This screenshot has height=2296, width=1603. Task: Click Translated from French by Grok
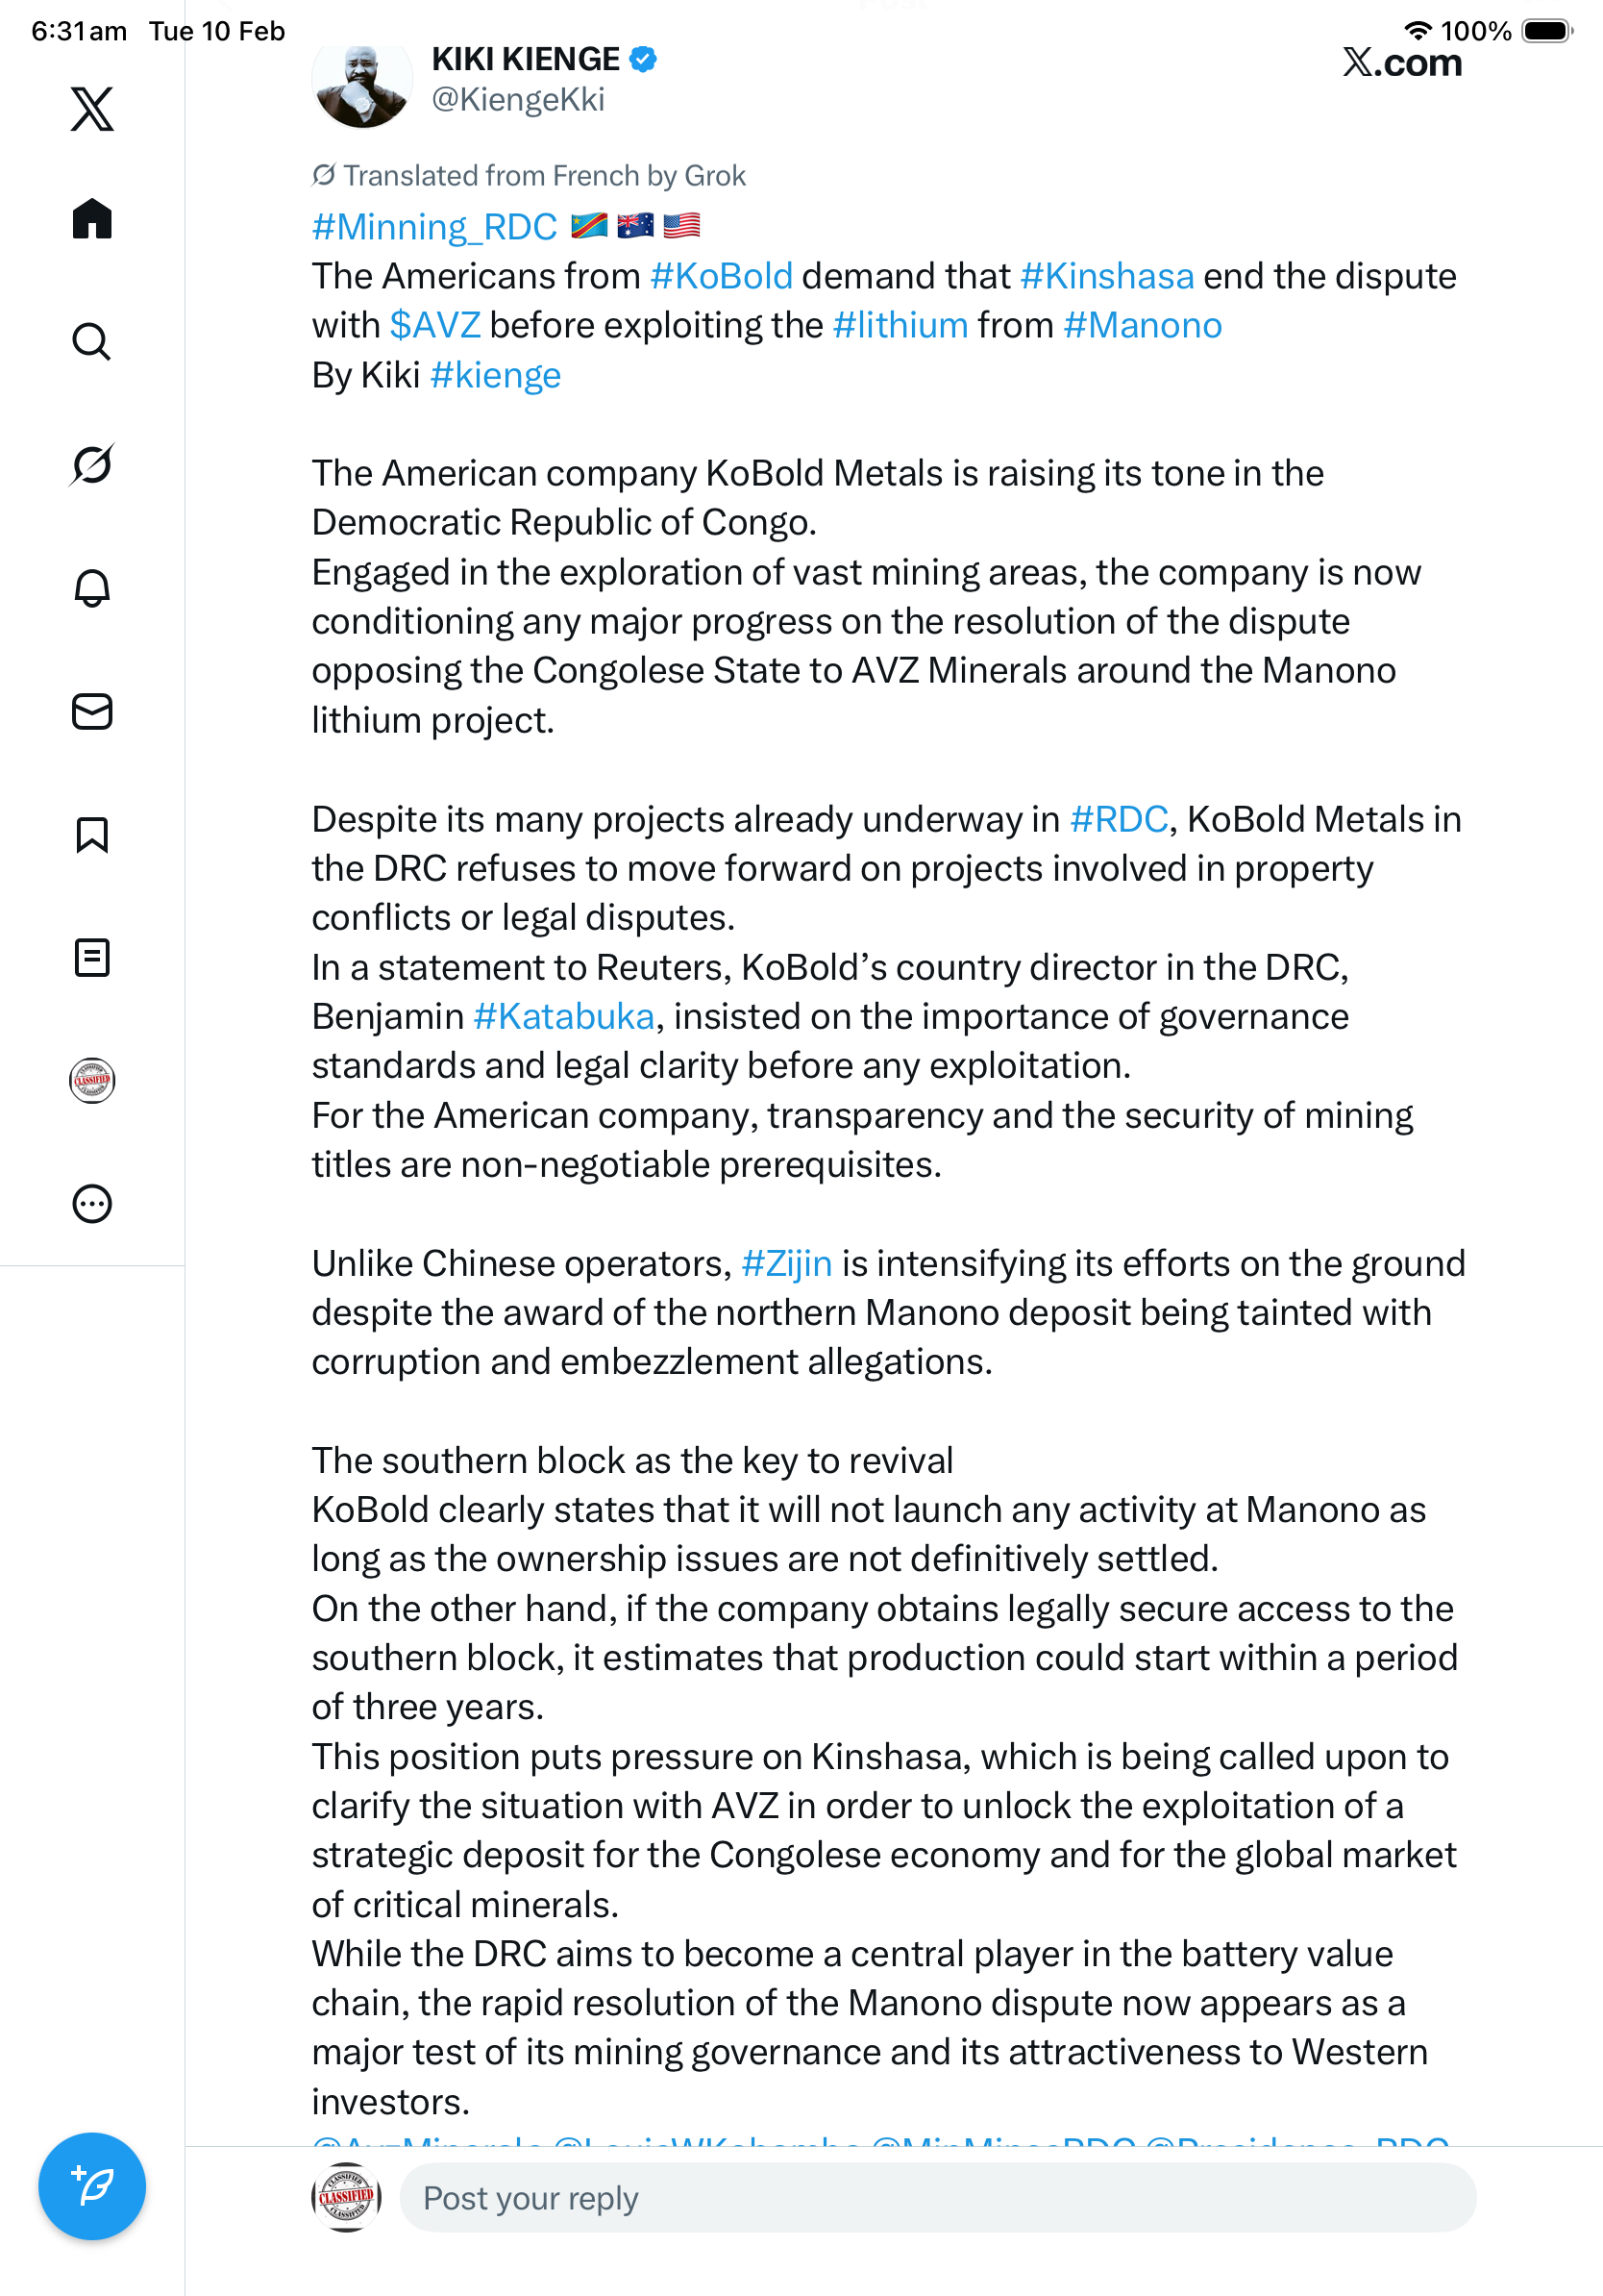(530, 176)
